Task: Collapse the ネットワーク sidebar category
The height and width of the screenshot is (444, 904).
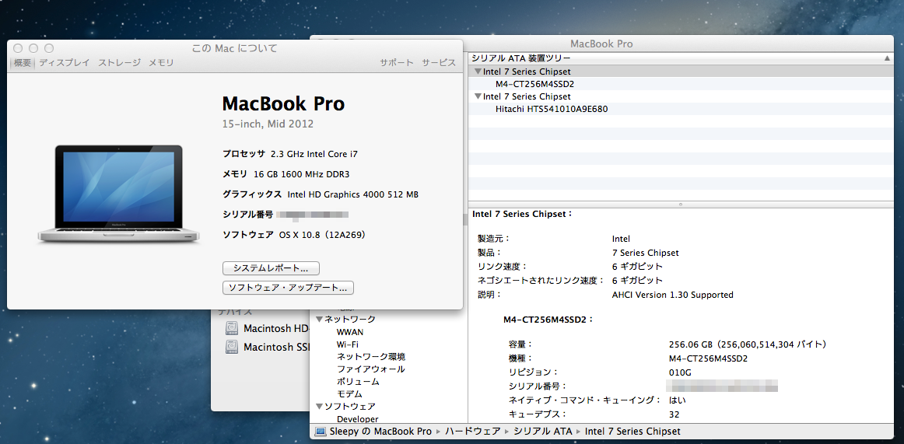Action: [320, 319]
